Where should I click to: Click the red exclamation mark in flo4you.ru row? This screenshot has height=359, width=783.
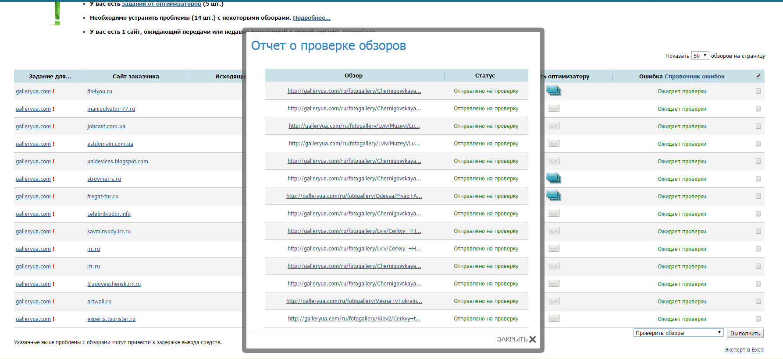[x=53, y=92]
